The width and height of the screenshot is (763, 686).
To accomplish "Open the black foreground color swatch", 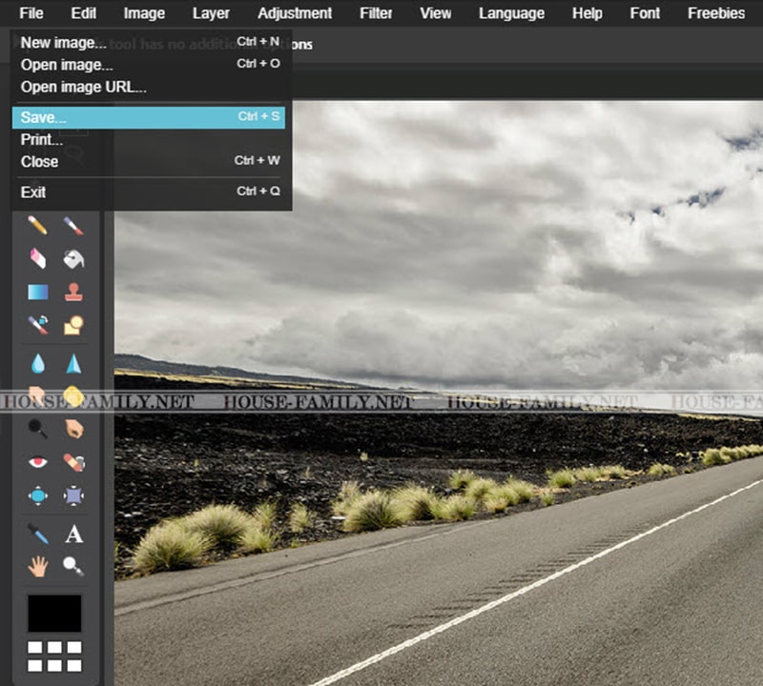I will click(54, 613).
